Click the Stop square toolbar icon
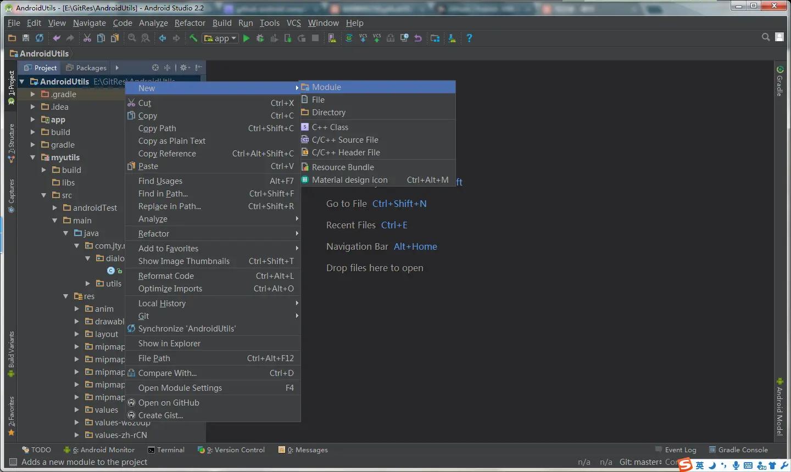 [x=315, y=38]
